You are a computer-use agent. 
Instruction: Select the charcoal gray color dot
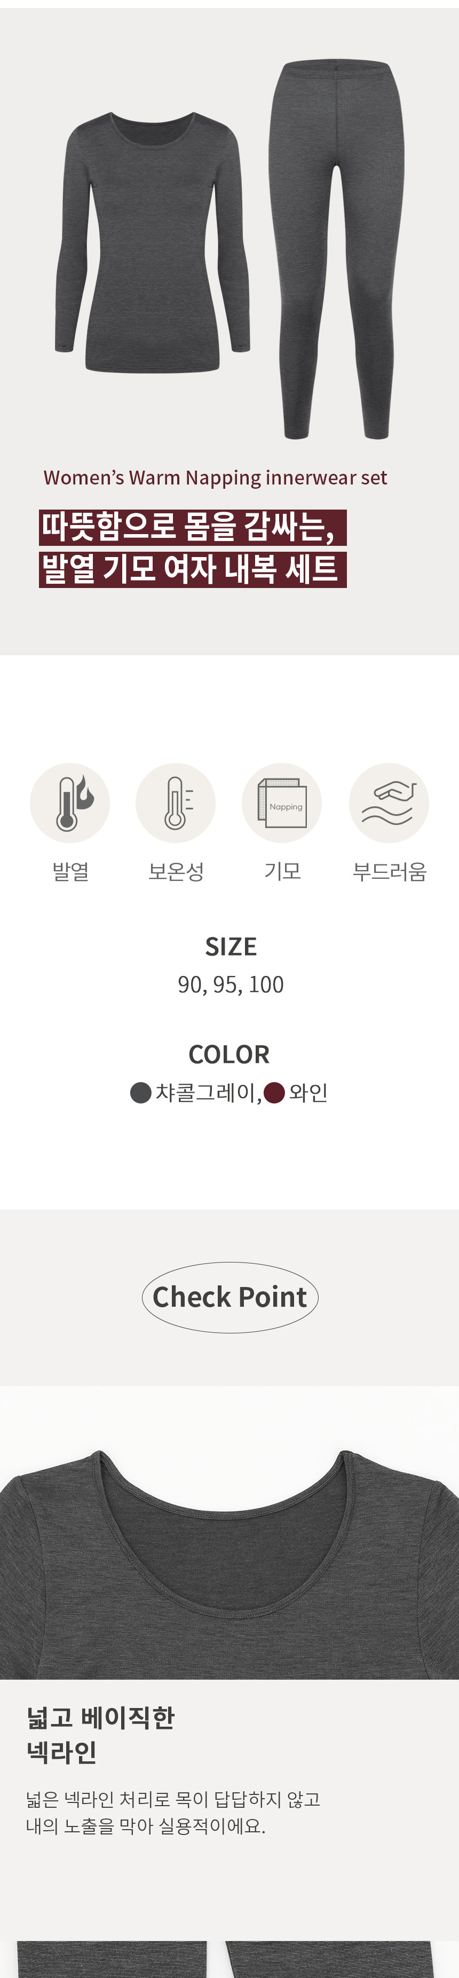[x=140, y=1092]
